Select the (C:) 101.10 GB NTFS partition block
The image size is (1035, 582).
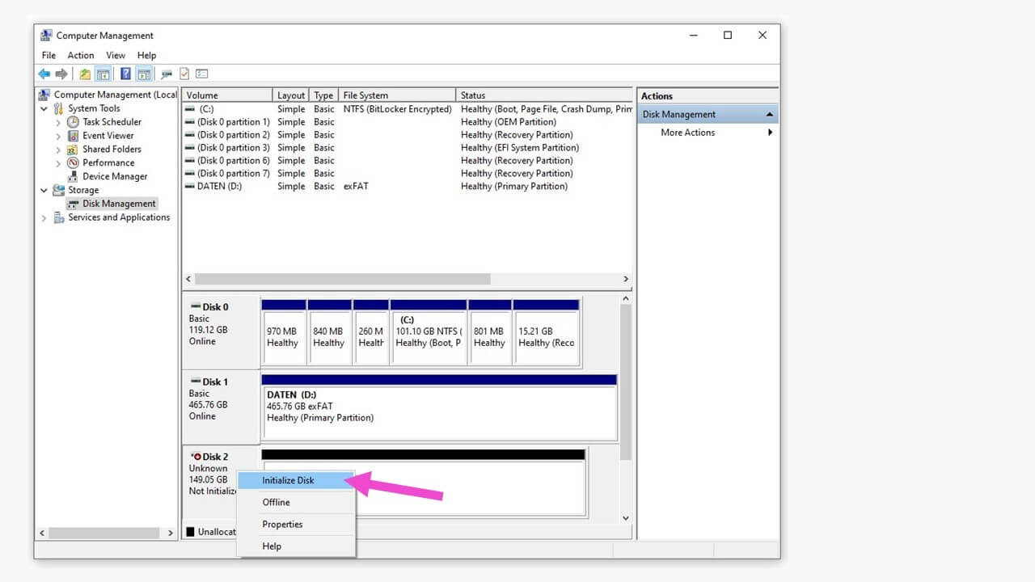[429, 332]
